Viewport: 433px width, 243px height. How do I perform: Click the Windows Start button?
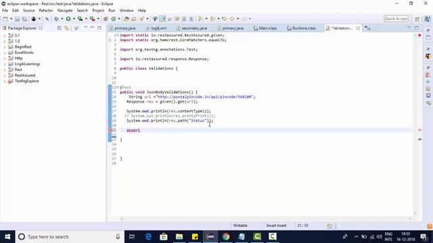click(x=7, y=237)
